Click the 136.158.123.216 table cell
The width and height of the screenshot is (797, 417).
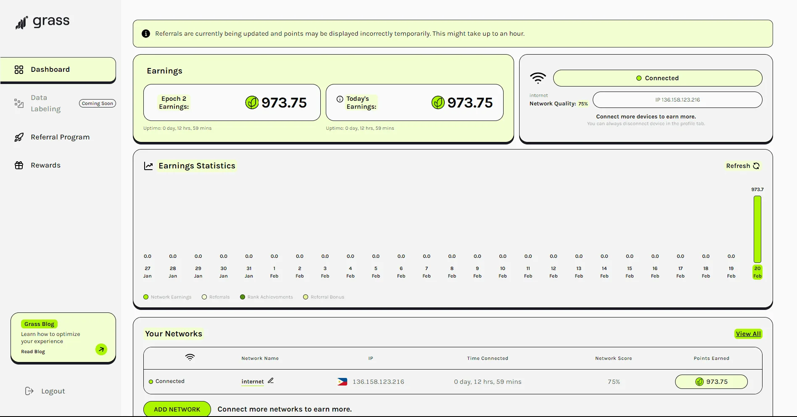(378, 382)
